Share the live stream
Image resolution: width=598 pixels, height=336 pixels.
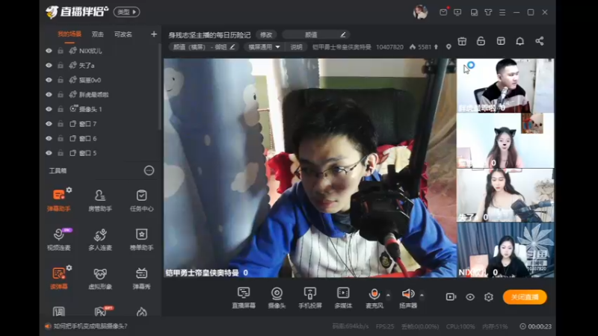[539, 41]
